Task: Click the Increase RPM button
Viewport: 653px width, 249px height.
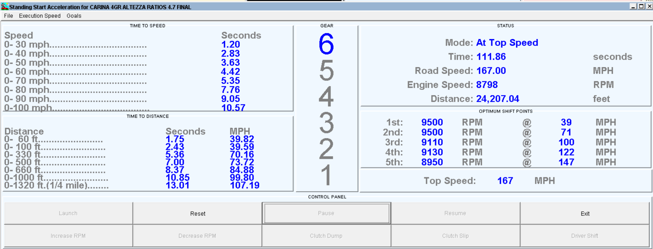Action: click(x=68, y=236)
